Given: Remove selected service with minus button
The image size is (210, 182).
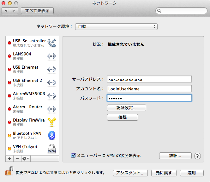Looking at the screenshot, I should (x=17, y=159).
